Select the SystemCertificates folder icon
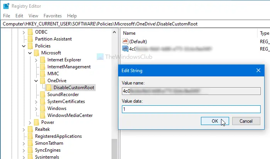Screen dimensions: 270x159 (43, 101)
